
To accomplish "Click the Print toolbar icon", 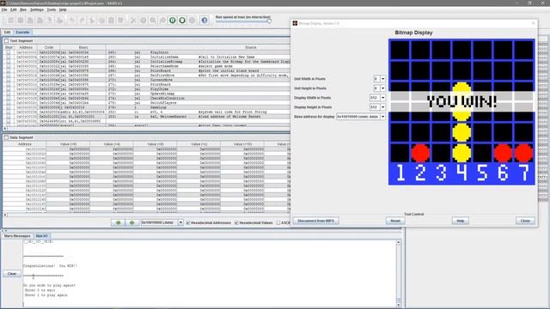I will tap(59, 21).
